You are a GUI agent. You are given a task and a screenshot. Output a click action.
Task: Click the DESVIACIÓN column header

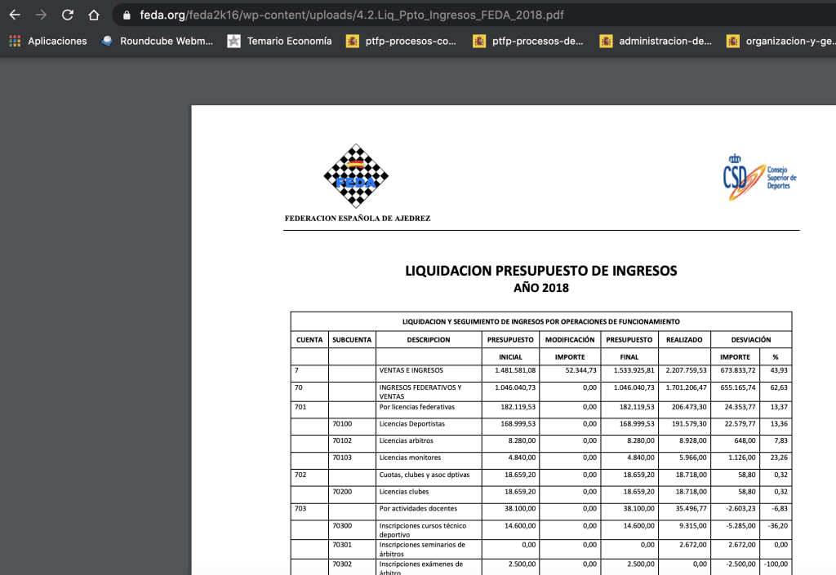pyautogui.click(x=751, y=339)
